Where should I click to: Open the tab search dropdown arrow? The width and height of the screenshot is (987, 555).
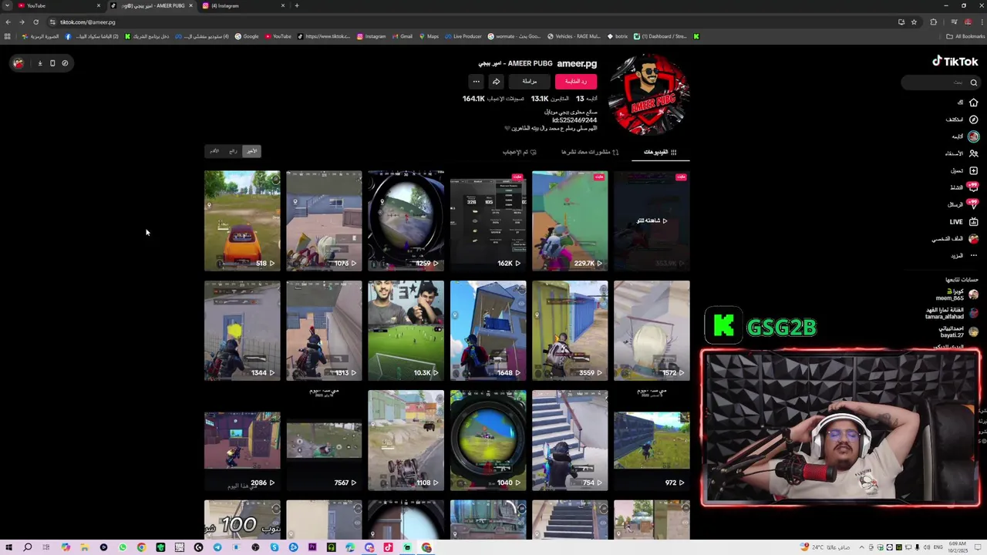pyautogui.click(x=6, y=5)
